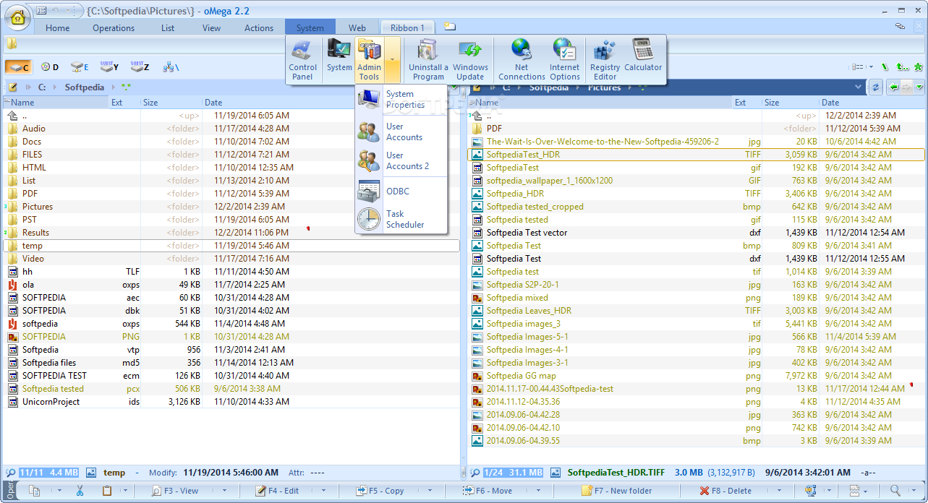Open Net Connections
Screen dimensions: 928x503
(x=522, y=60)
